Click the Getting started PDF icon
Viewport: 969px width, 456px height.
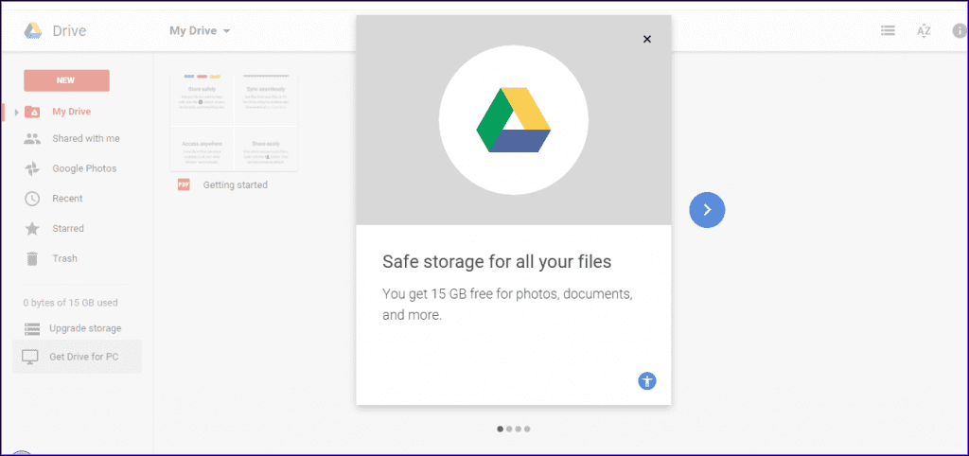(184, 184)
